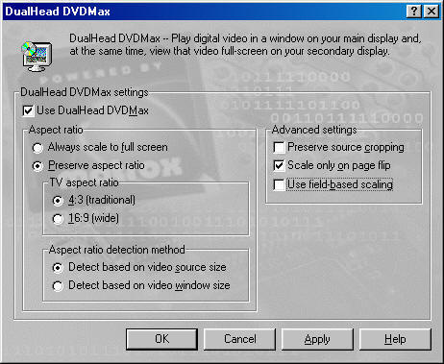Confirm settings with the OK button
This screenshot has height=364, width=444.
161,339
